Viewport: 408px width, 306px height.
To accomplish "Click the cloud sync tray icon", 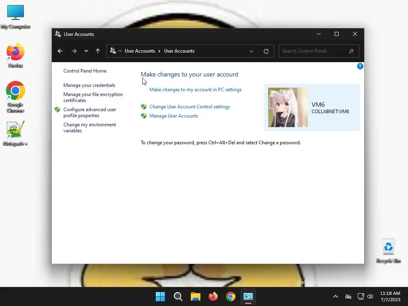I will point(348,296).
